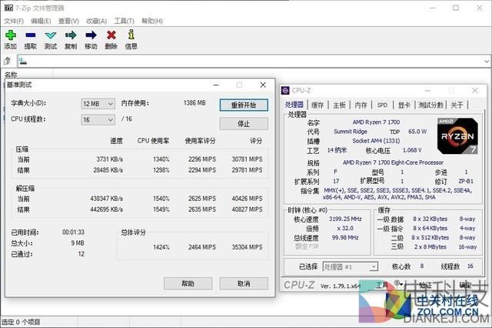Click the 帮助 button in benchmark dialog
Screen dimensions: 492x328
(188, 283)
